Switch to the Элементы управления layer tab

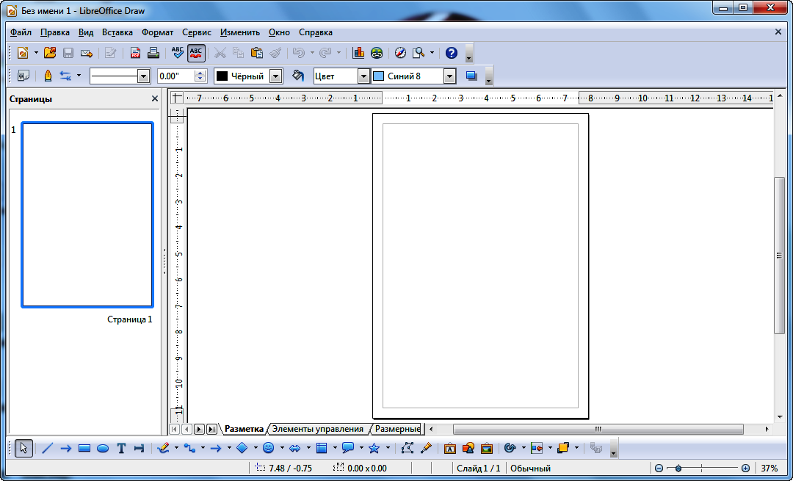tap(318, 429)
